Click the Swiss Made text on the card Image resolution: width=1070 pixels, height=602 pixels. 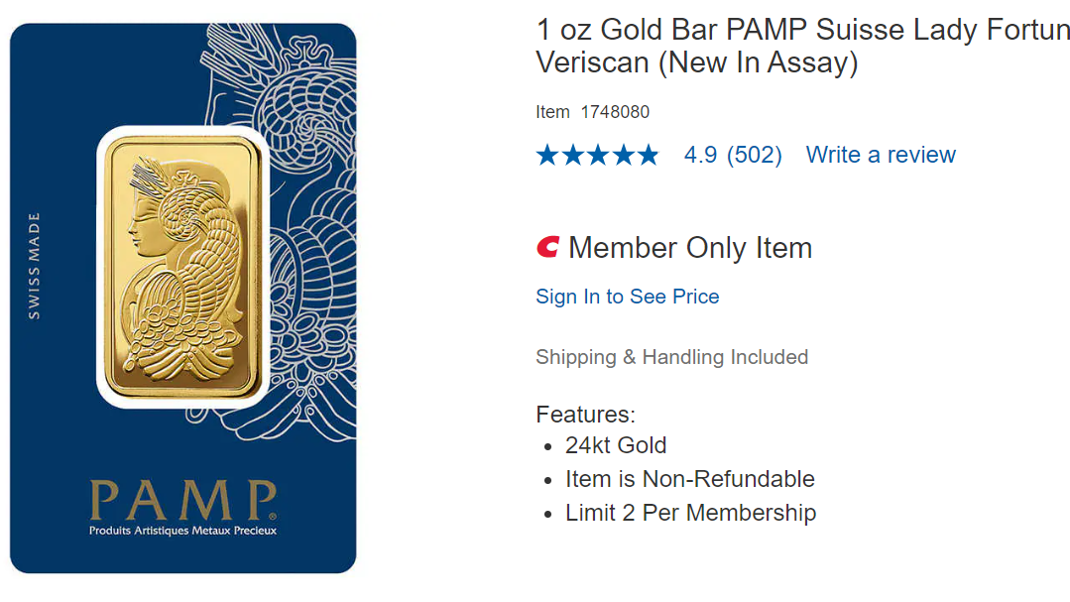point(34,266)
